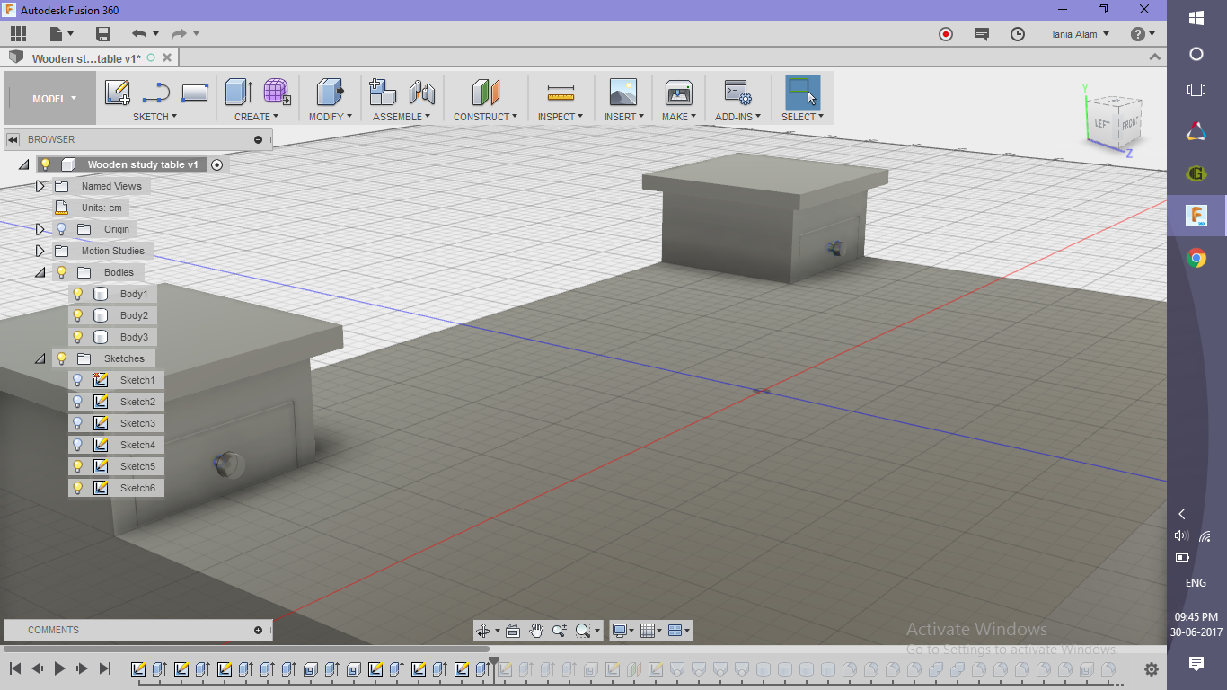
Task: Select the Pan hand tool
Action: 536,631
